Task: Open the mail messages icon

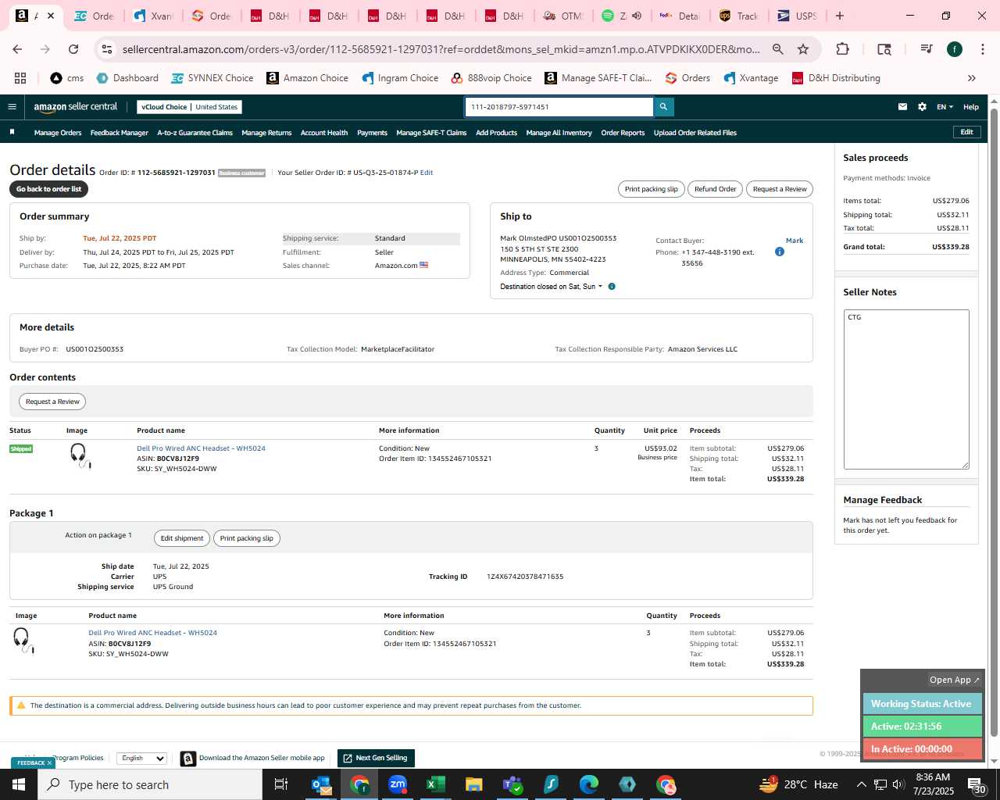Action: point(902,107)
